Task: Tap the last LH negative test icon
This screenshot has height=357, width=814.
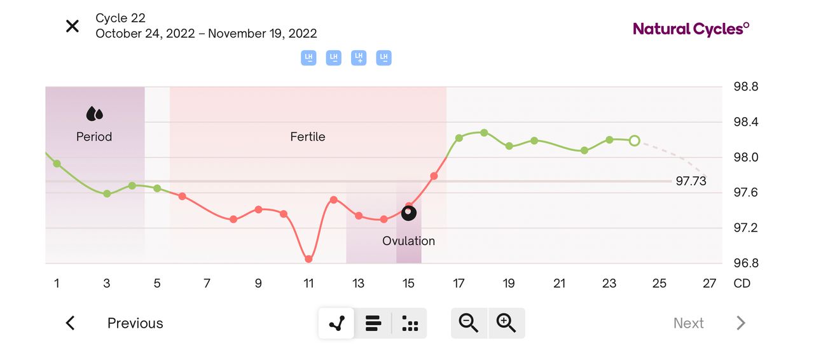Action: [x=383, y=58]
